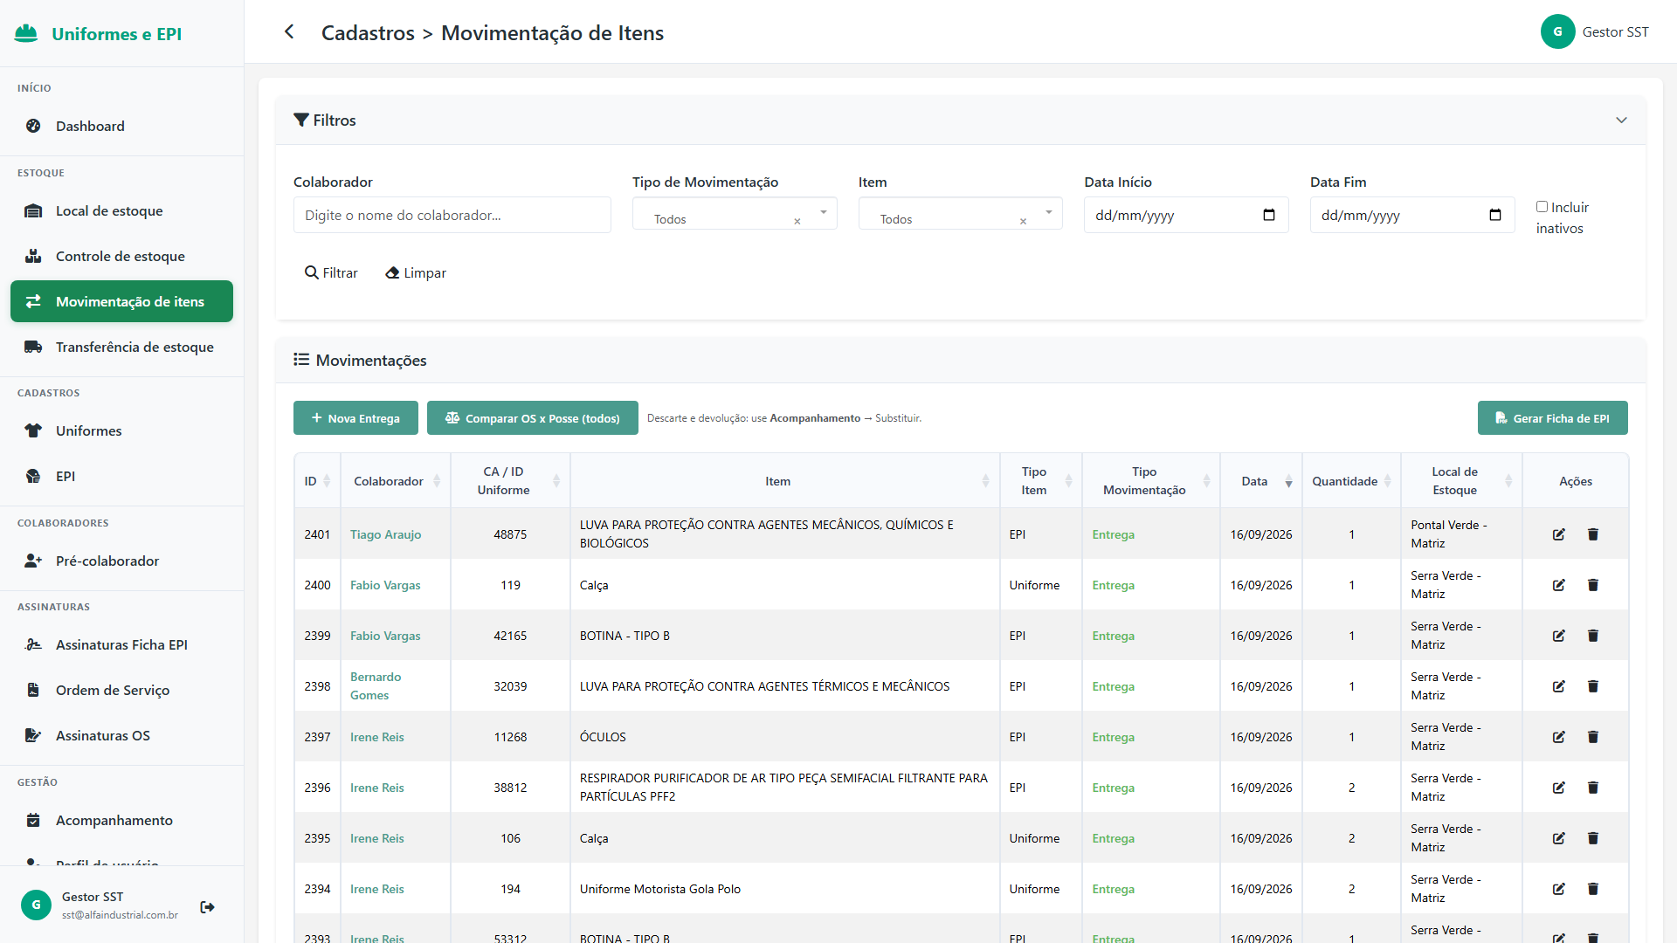Click Nova Entrega button
The height and width of the screenshot is (943, 1677).
point(355,418)
